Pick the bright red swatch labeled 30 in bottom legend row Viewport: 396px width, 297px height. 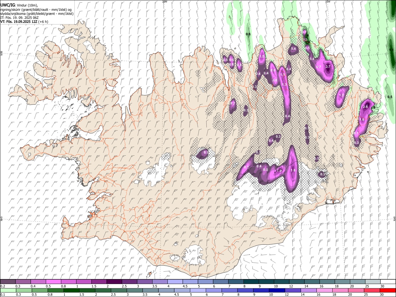tap(388, 290)
